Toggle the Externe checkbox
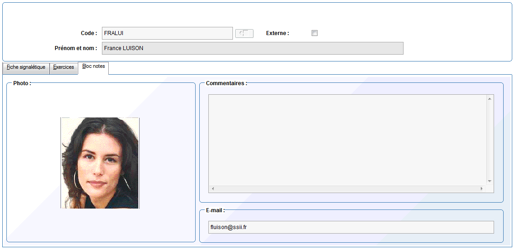The height and width of the screenshot is (250, 515). (x=315, y=33)
